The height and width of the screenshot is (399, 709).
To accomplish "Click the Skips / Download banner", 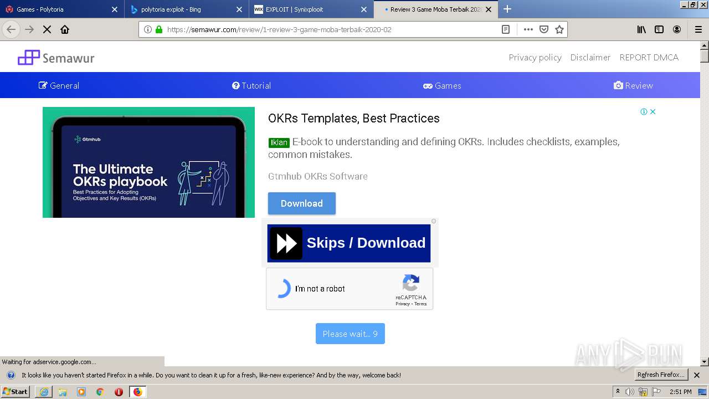I will coord(349,243).
